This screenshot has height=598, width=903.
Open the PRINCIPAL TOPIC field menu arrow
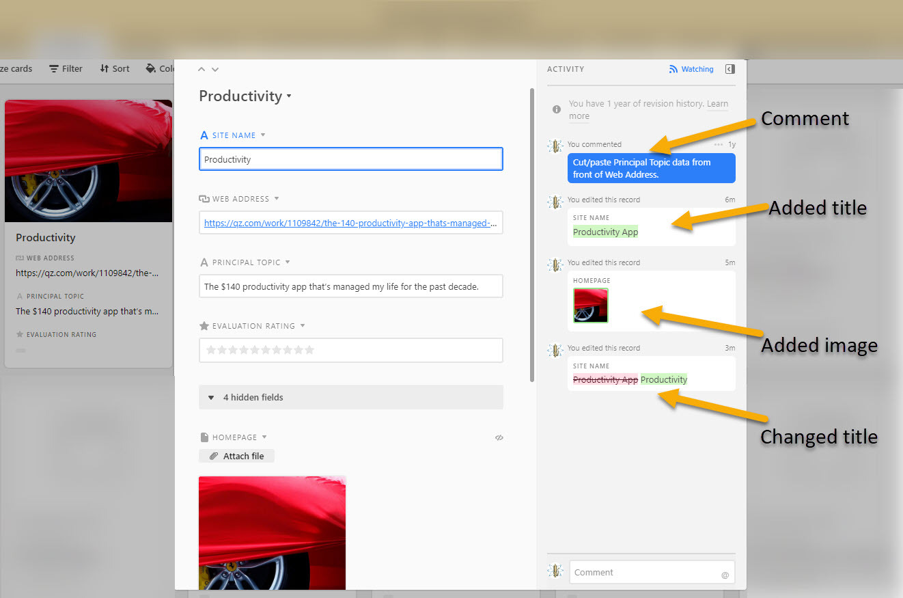288,262
